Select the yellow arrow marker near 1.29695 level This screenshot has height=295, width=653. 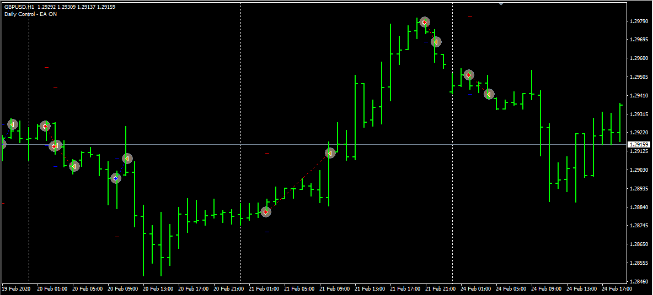[x=436, y=42]
